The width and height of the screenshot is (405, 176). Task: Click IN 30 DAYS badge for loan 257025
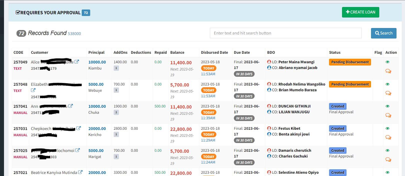[x=244, y=162]
